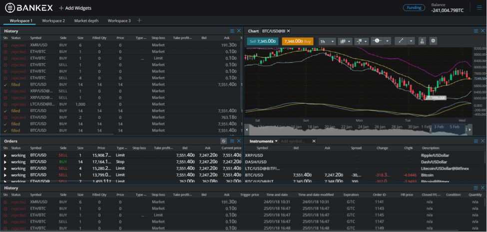Close the Orders panel
487x232 pixels.
click(239, 141)
